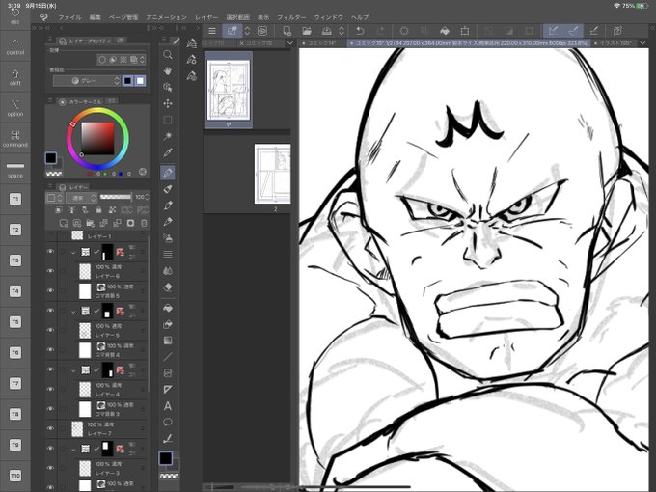The image size is (656, 492).
Task: Select the Hand move-view tool
Action: coord(167,71)
